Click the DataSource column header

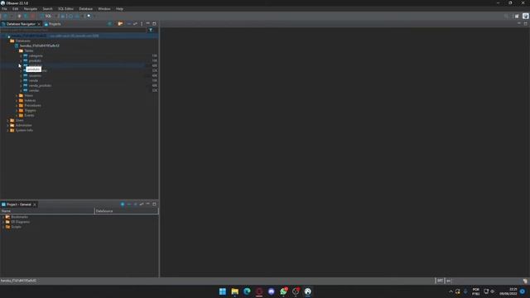click(x=127, y=211)
